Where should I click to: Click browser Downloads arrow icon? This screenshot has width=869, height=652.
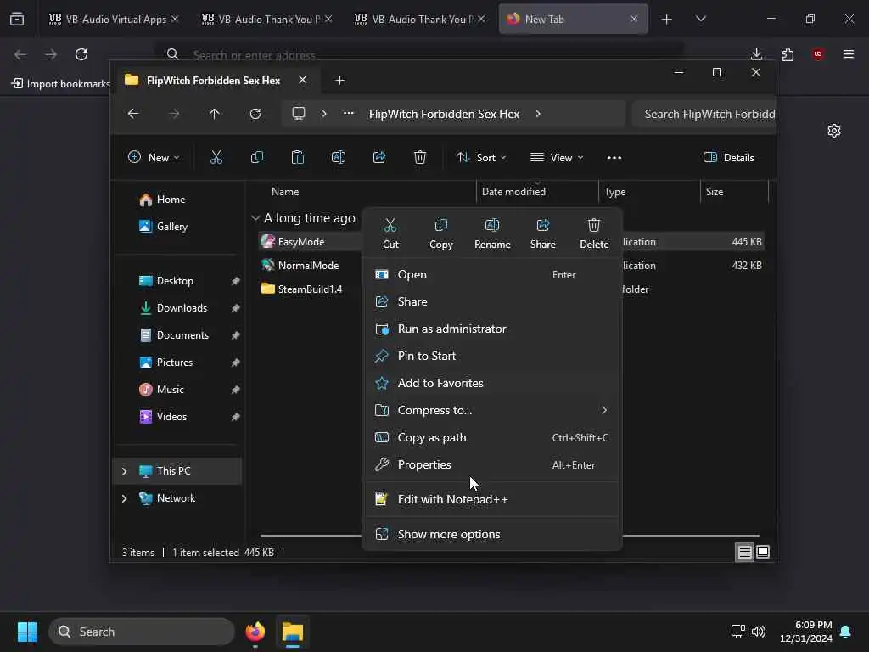756,54
